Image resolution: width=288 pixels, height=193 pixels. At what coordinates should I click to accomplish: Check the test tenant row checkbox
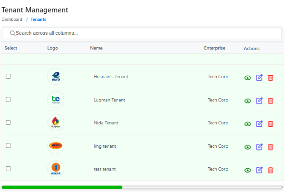(x=8, y=169)
